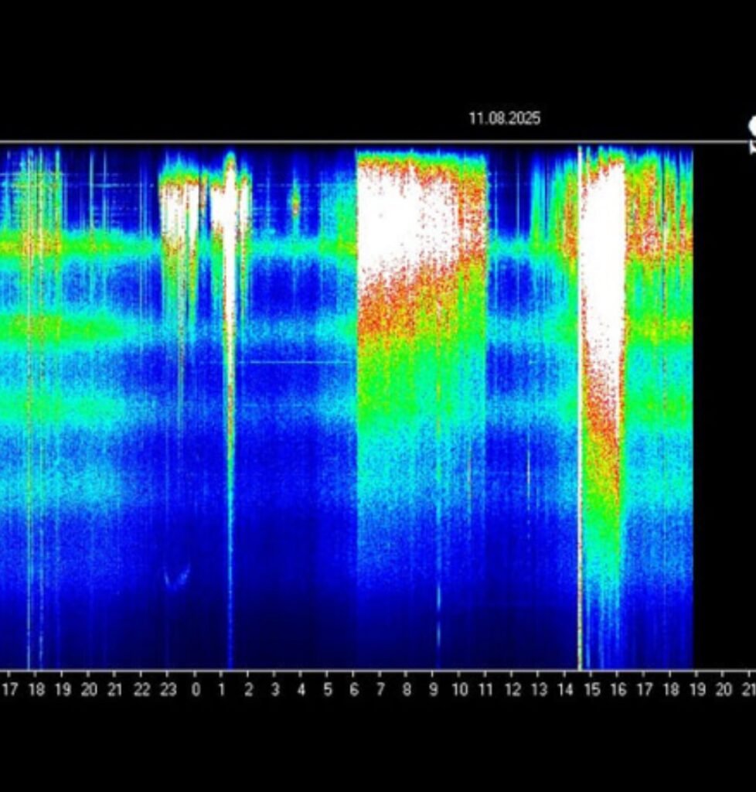The height and width of the screenshot is (792, 756).
Task: Pick the 3 hour axis label
Action: pos(275,689)
